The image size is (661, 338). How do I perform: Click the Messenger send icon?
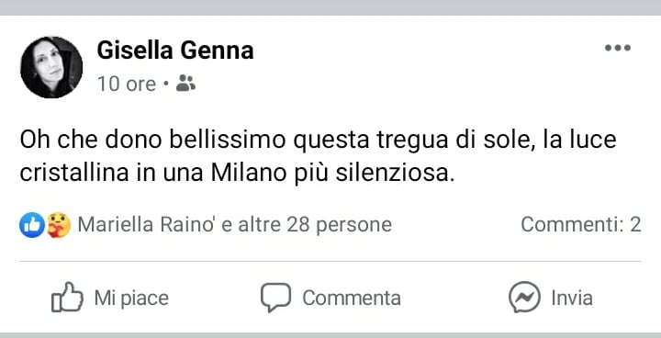tap(524, 297)
